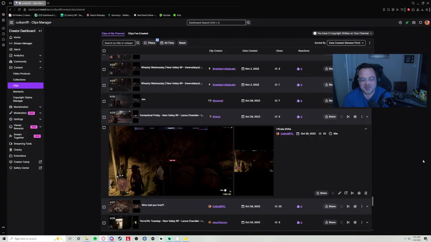
Task: Open the help question-mark icon in top bar
Action: point(400,23)
